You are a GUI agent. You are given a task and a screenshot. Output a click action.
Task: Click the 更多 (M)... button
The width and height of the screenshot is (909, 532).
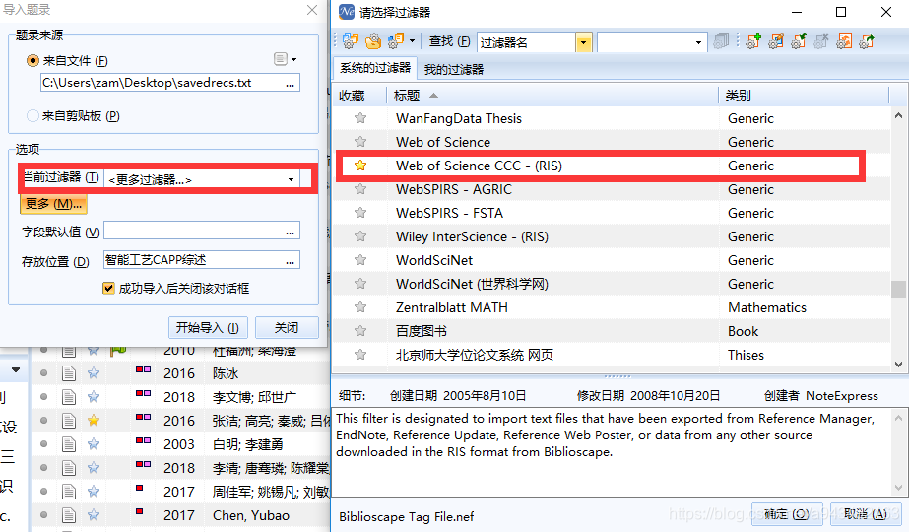[x=54, y=204]
